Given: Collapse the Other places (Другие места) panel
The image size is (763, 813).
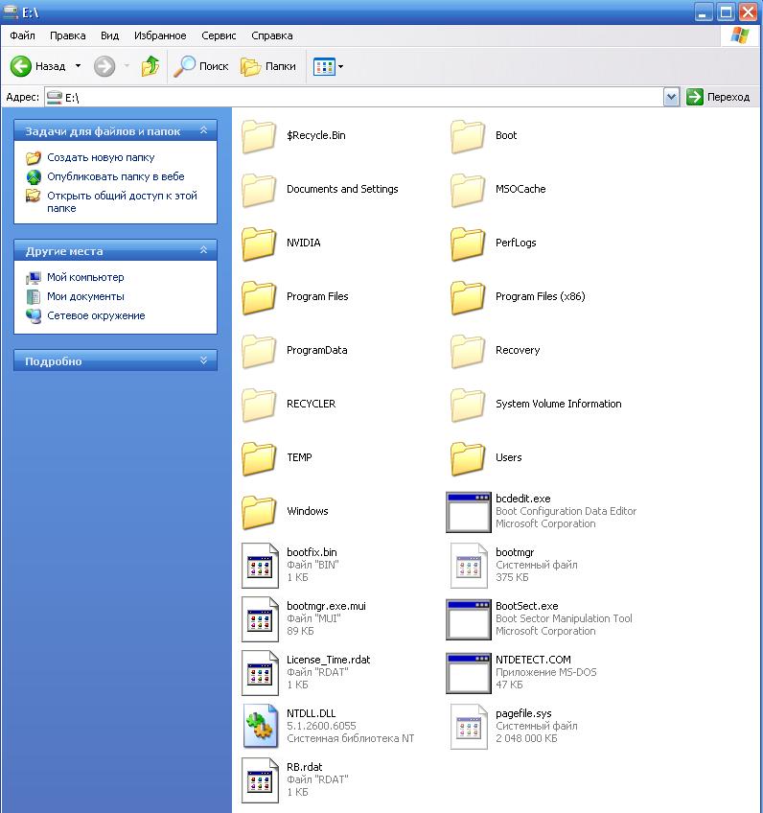Looking at the screenshot, I should [x=203, y=250].
